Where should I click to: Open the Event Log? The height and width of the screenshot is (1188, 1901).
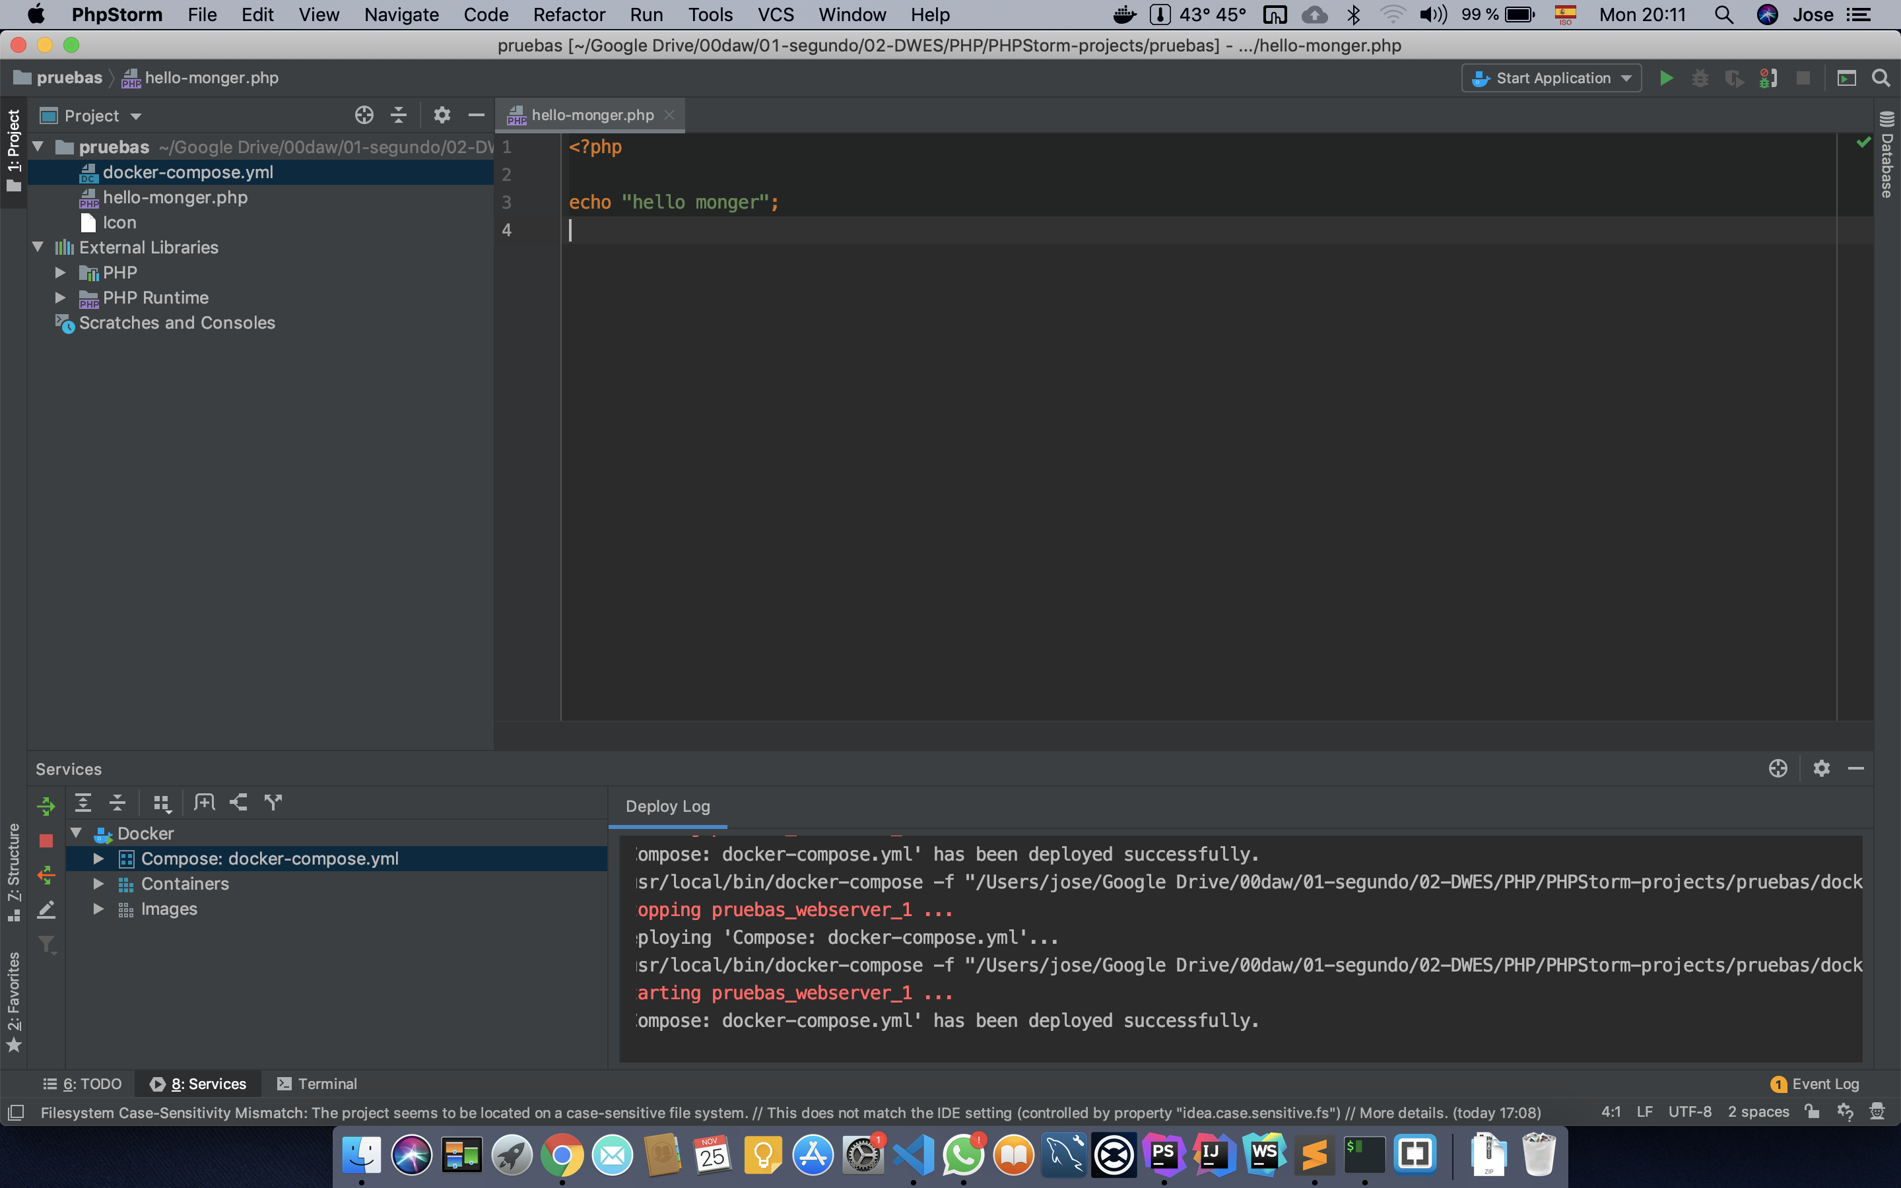point(1815,1084)
